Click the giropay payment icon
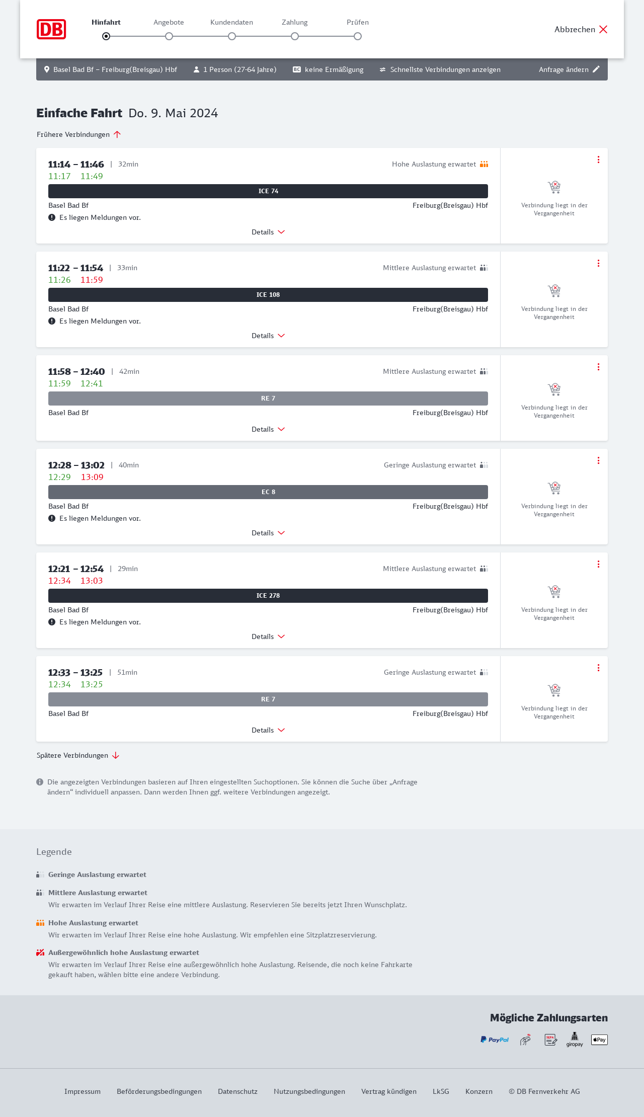644x1117 pixels. 575,1040
